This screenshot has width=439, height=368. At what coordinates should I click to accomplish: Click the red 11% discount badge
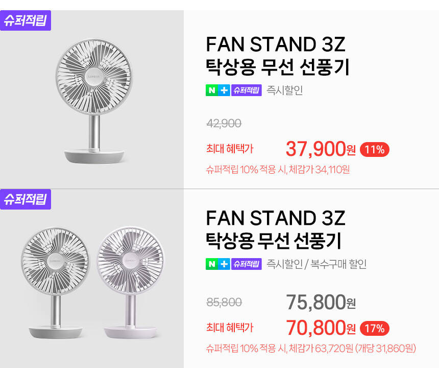[375, 150]
